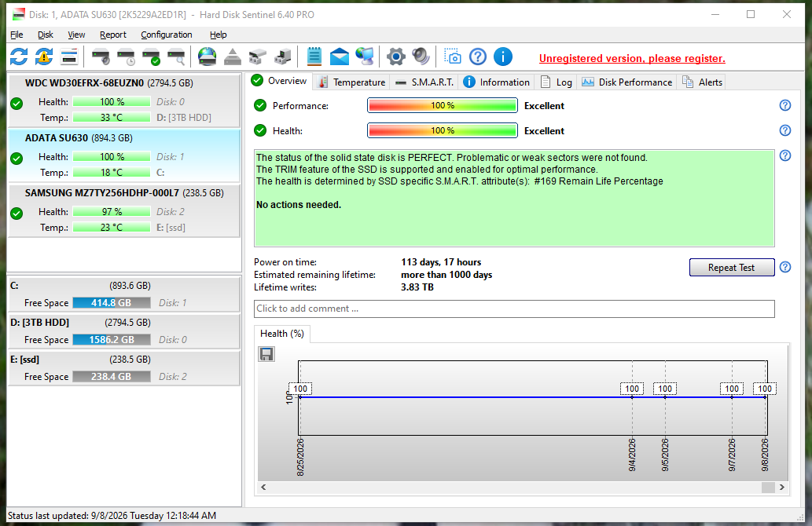
Task: Open the View menu
Action: [77, 35]
